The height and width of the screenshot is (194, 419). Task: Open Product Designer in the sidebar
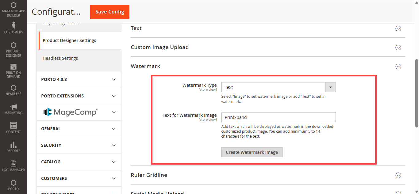(13, 46)
